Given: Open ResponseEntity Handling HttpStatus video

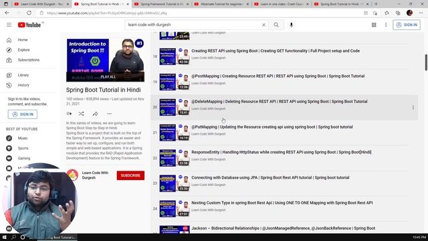Looking at the screenshot, I should pos(281,152).
